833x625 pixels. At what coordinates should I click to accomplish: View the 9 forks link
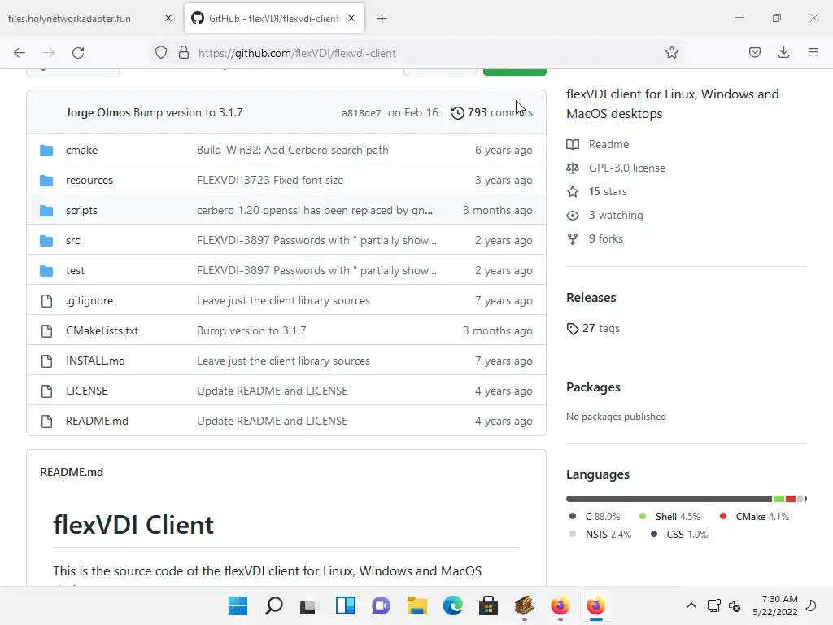pos(605,238)
